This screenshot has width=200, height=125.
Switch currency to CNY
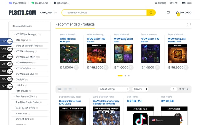coord(6,49)
